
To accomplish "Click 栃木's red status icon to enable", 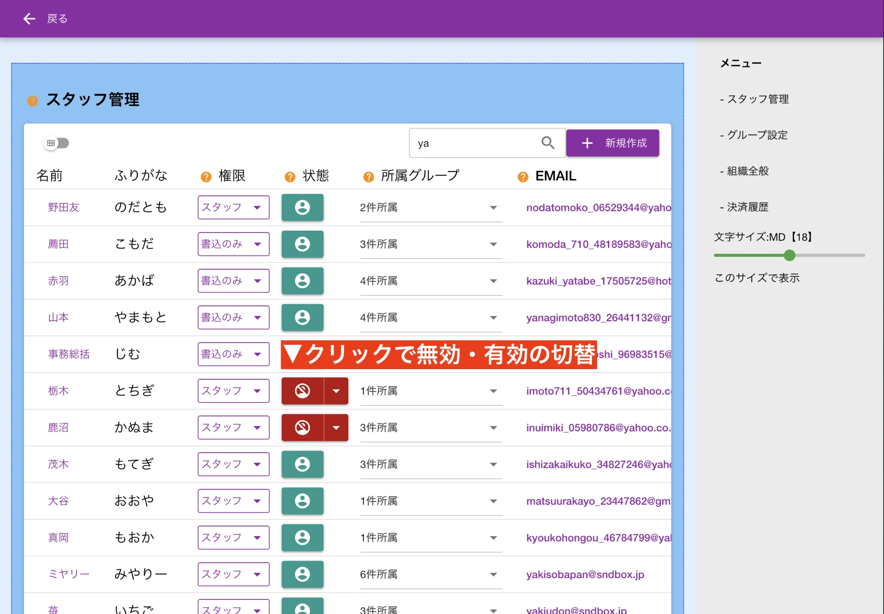I will [302, 391].
